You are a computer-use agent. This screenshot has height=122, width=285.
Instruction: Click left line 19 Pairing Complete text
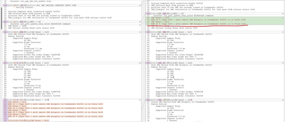(x=34, y=11)
